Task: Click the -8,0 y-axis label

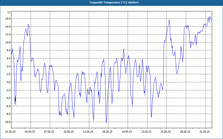Action: tap(8, 114)
